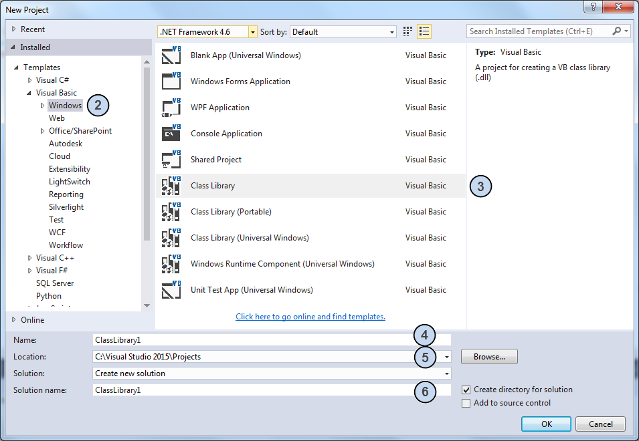639x441 pixels.
Task: Click the project Name input field
Action: [x=272, y=340]
